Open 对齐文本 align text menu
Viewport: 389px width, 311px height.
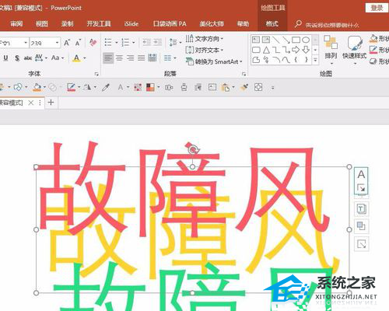click(205, 50)
